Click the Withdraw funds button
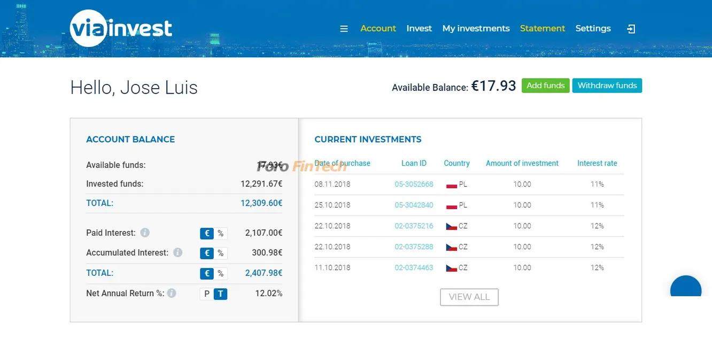 [607, 86]
